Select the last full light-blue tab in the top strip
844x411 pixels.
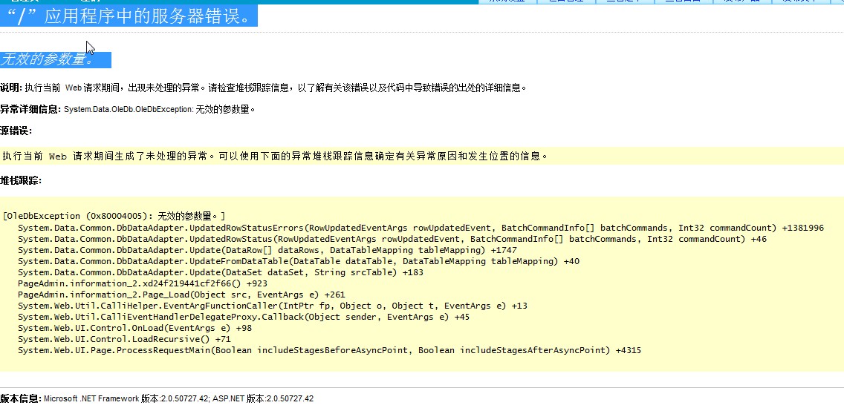tap(801, 1)
